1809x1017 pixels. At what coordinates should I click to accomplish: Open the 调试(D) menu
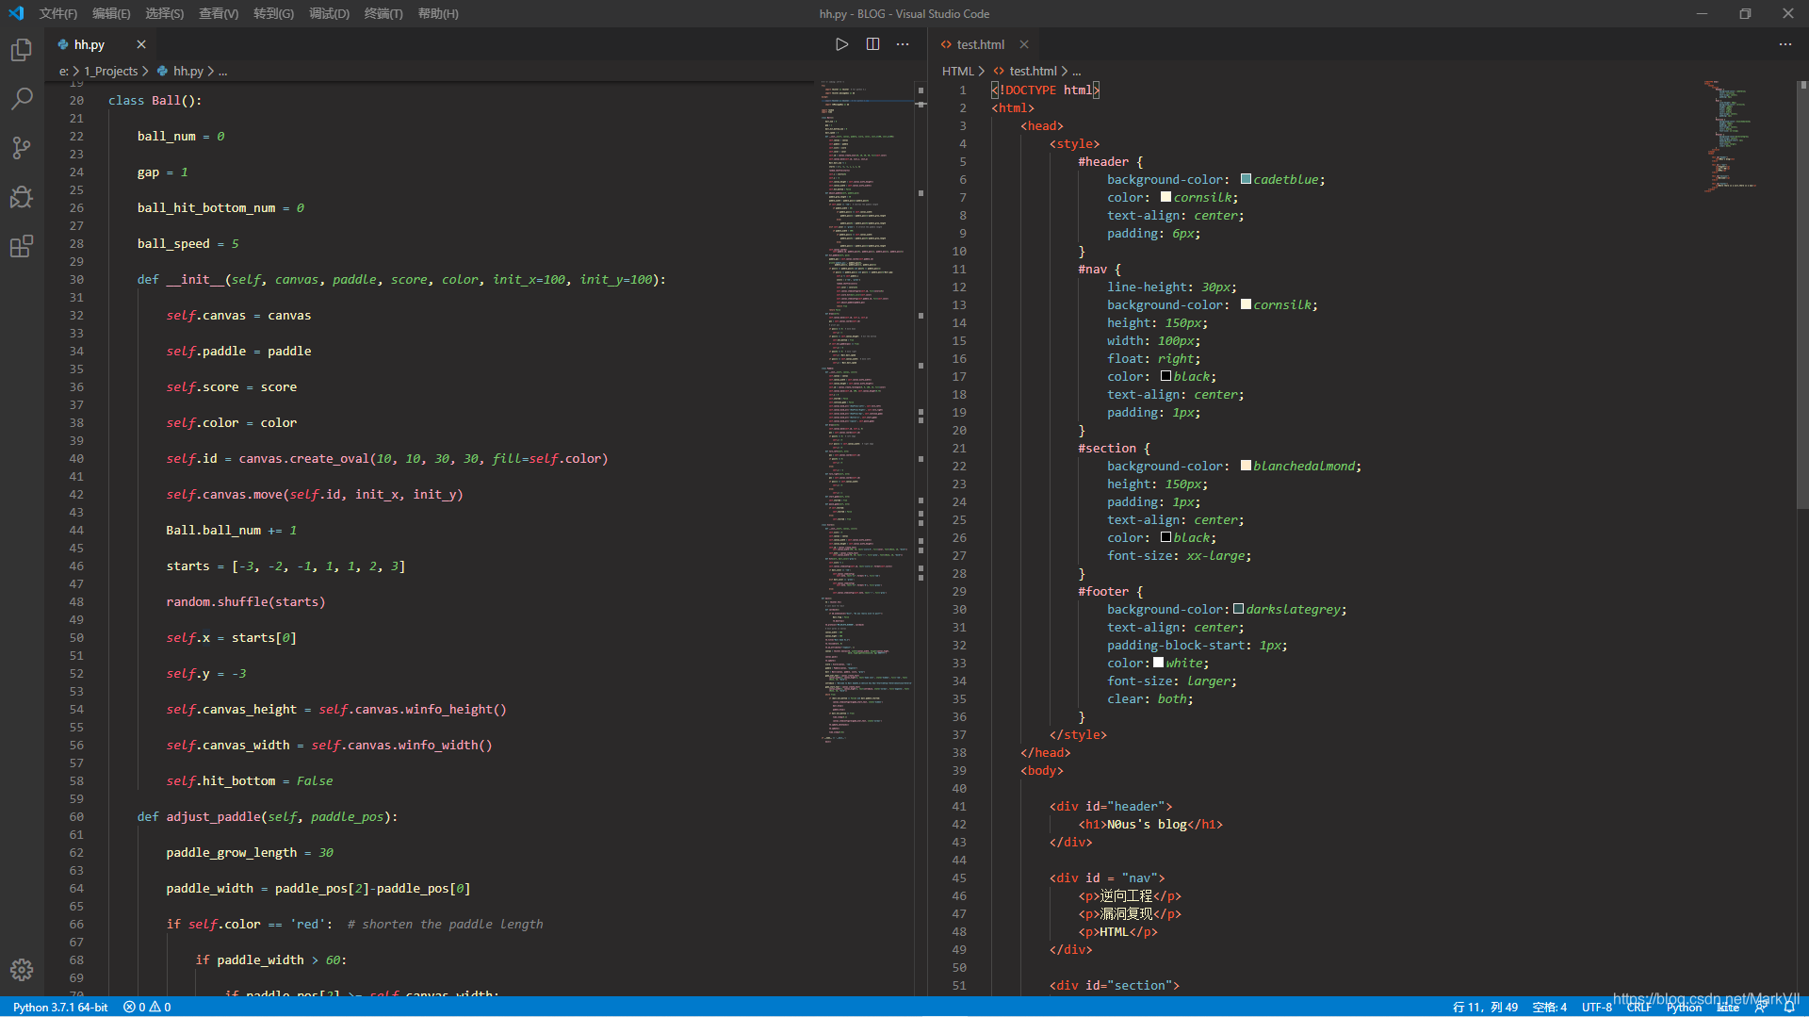coord(329,13)
